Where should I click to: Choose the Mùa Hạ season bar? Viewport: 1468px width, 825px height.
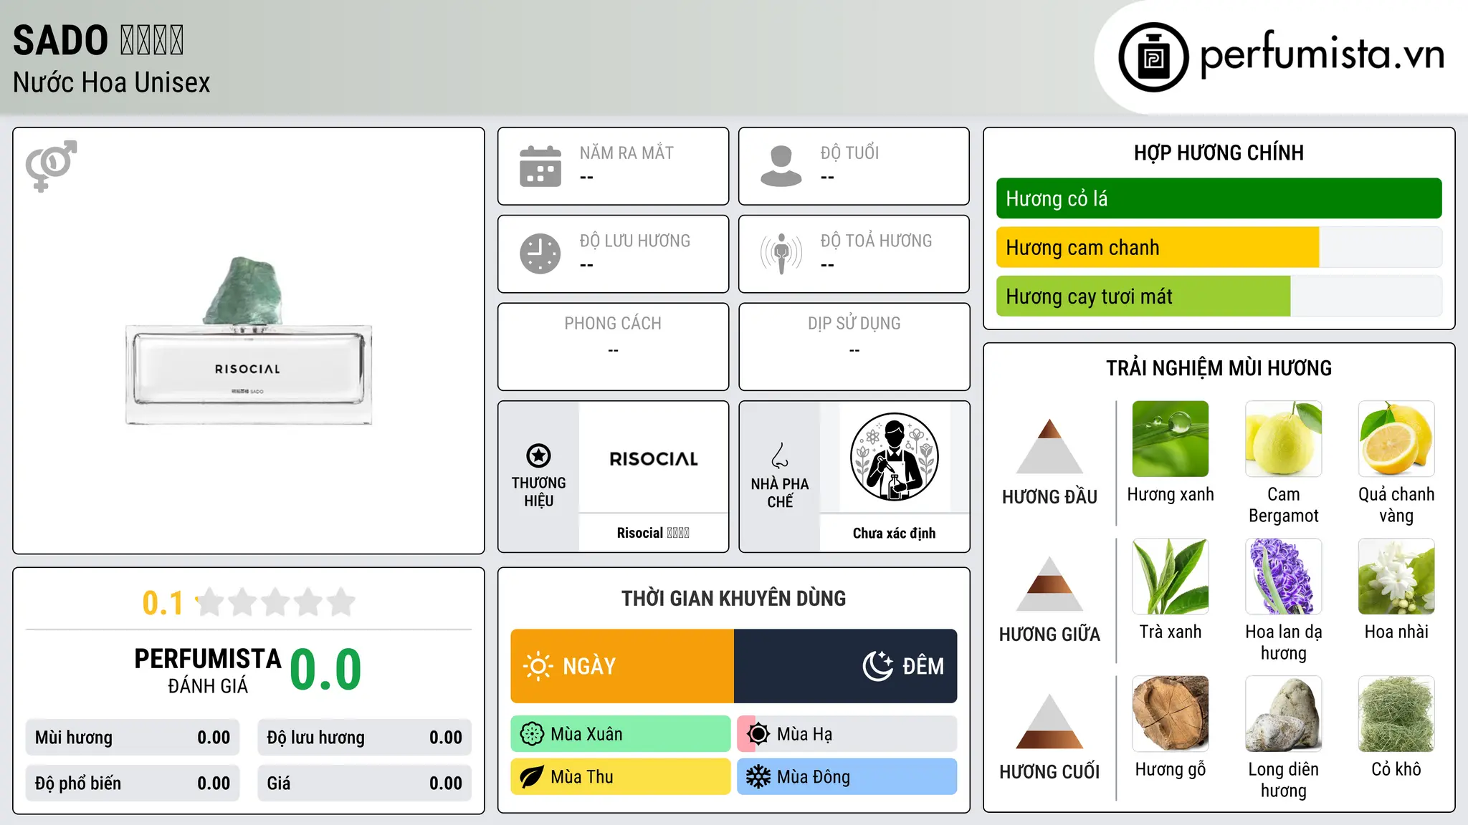[x=847, y=734]
